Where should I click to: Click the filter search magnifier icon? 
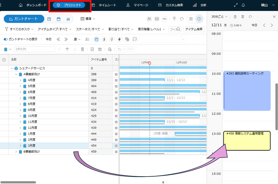coord(178,29)
